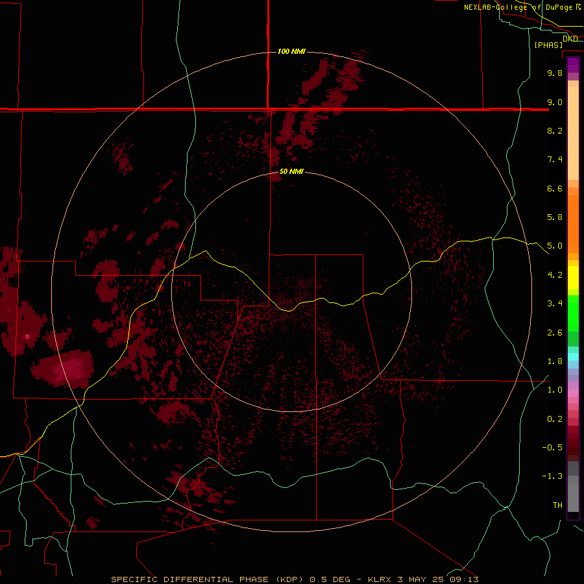Click the 8.2 value on the color scale
This screenshot has width=584, height=584.
coord(555,130)
